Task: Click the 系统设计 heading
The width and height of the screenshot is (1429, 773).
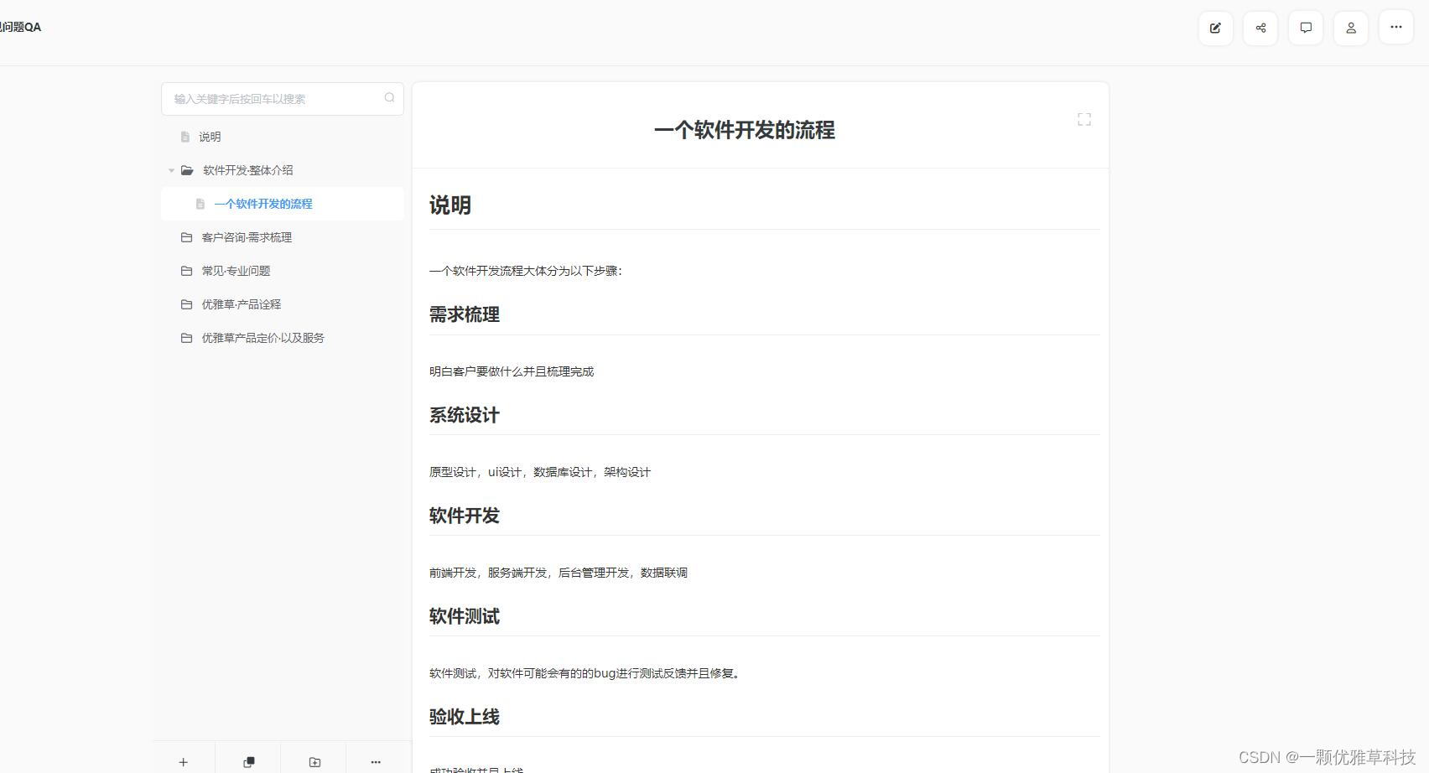Action: tap(465, 415)
